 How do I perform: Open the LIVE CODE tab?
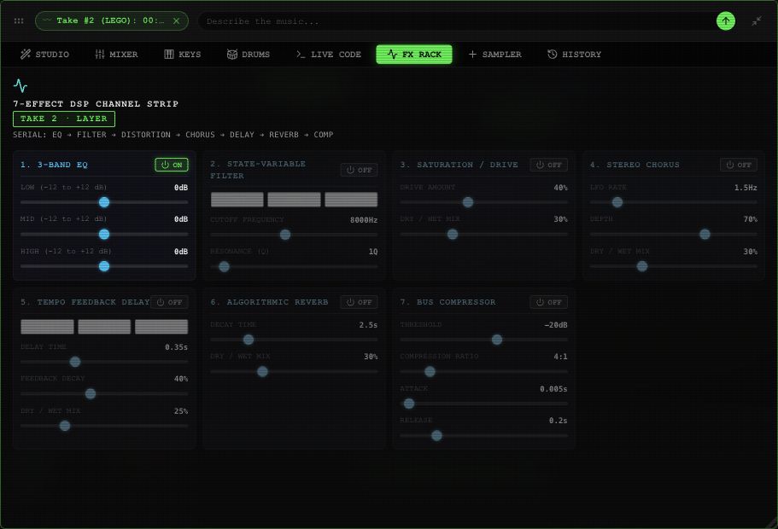click(329, 55)
